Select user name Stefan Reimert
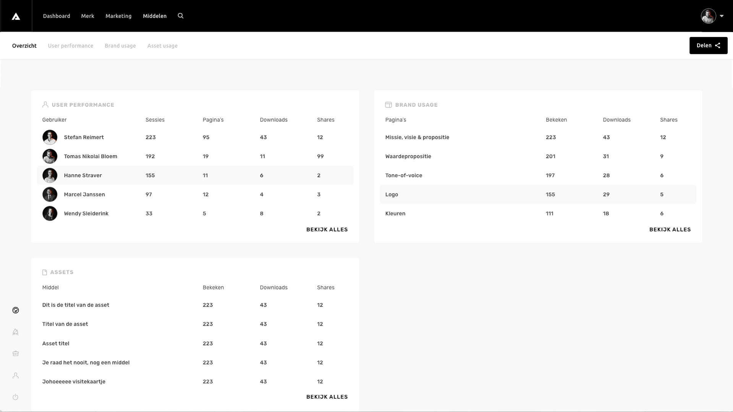Viewport: 733px width, 412px height. click(84, 137)
